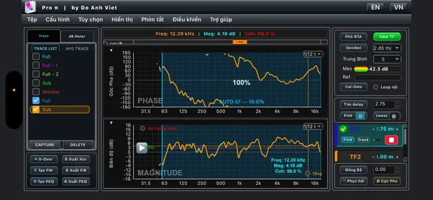Switch language to VN
Screen dimensions: 433x200
398,8
